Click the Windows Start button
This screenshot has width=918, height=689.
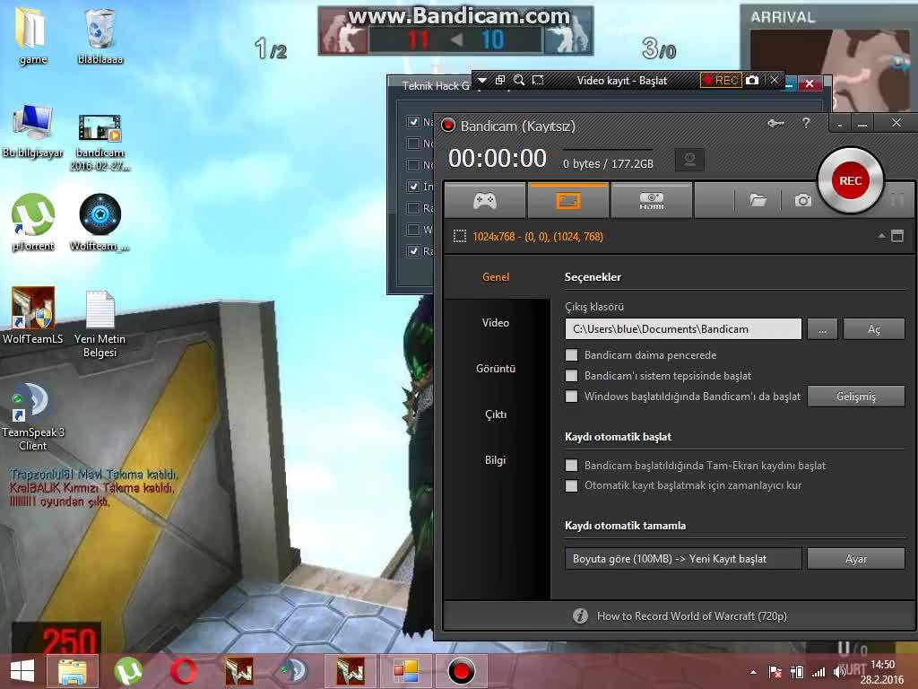22,671
